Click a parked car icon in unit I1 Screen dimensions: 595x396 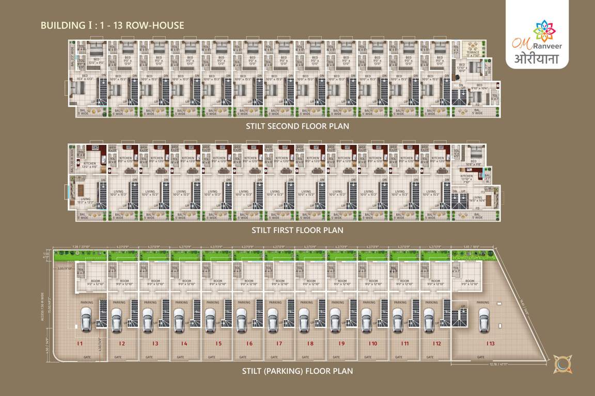coord(85,319)
